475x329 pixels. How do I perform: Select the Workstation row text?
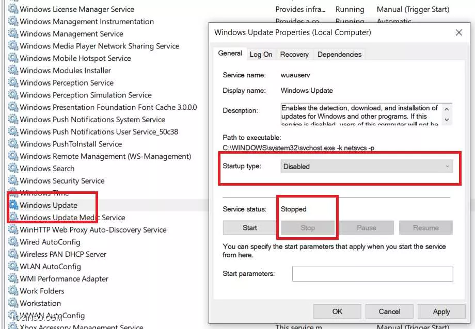[40, 303]
